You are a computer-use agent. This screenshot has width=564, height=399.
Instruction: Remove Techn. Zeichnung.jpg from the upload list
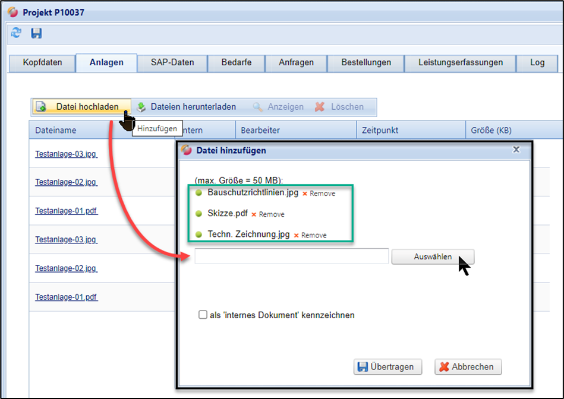point(310,235)
